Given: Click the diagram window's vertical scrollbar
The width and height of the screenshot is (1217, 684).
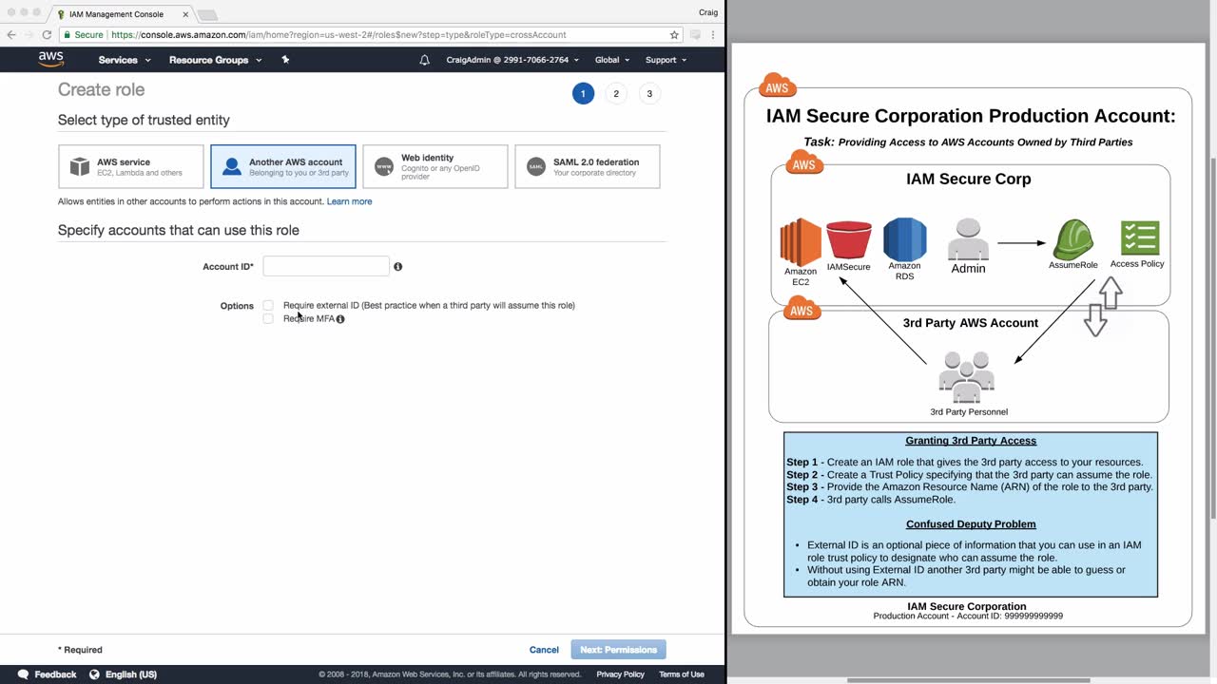Looking at the screenshot, I should pyautogui.click(x=1211, y=340).
